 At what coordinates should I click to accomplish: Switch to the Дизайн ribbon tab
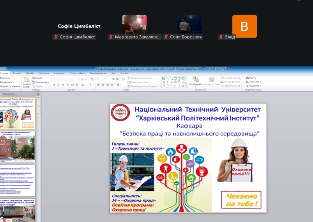30,73
